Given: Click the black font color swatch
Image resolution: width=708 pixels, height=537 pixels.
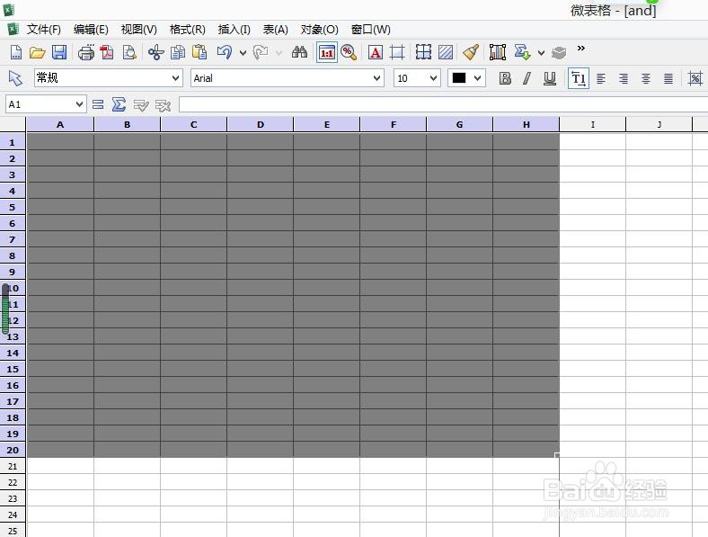Looking at the screenshot, I should 459,78.
